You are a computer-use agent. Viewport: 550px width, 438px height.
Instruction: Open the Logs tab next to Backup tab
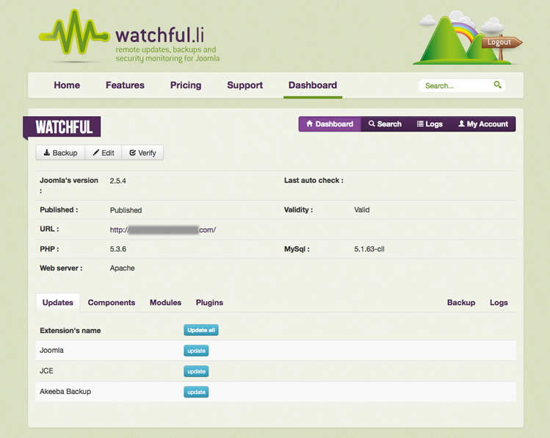click(499, 303)
